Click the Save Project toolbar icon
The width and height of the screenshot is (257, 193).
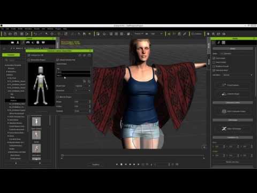tap(16, 34)
